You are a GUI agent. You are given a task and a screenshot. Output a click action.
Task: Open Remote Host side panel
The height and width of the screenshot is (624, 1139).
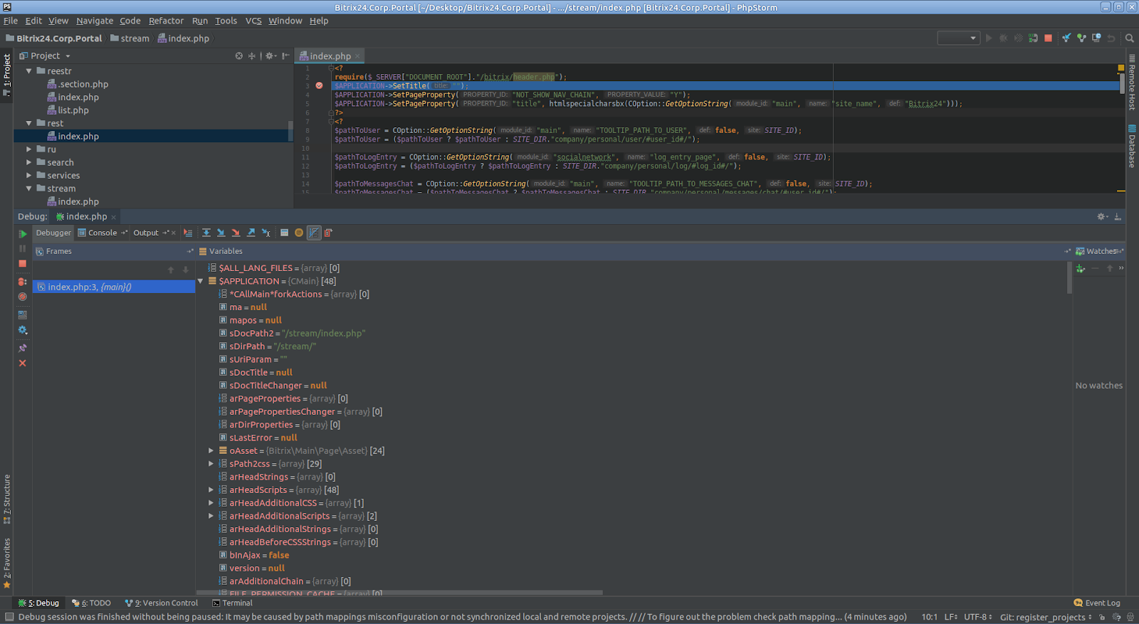(1132, 82)
